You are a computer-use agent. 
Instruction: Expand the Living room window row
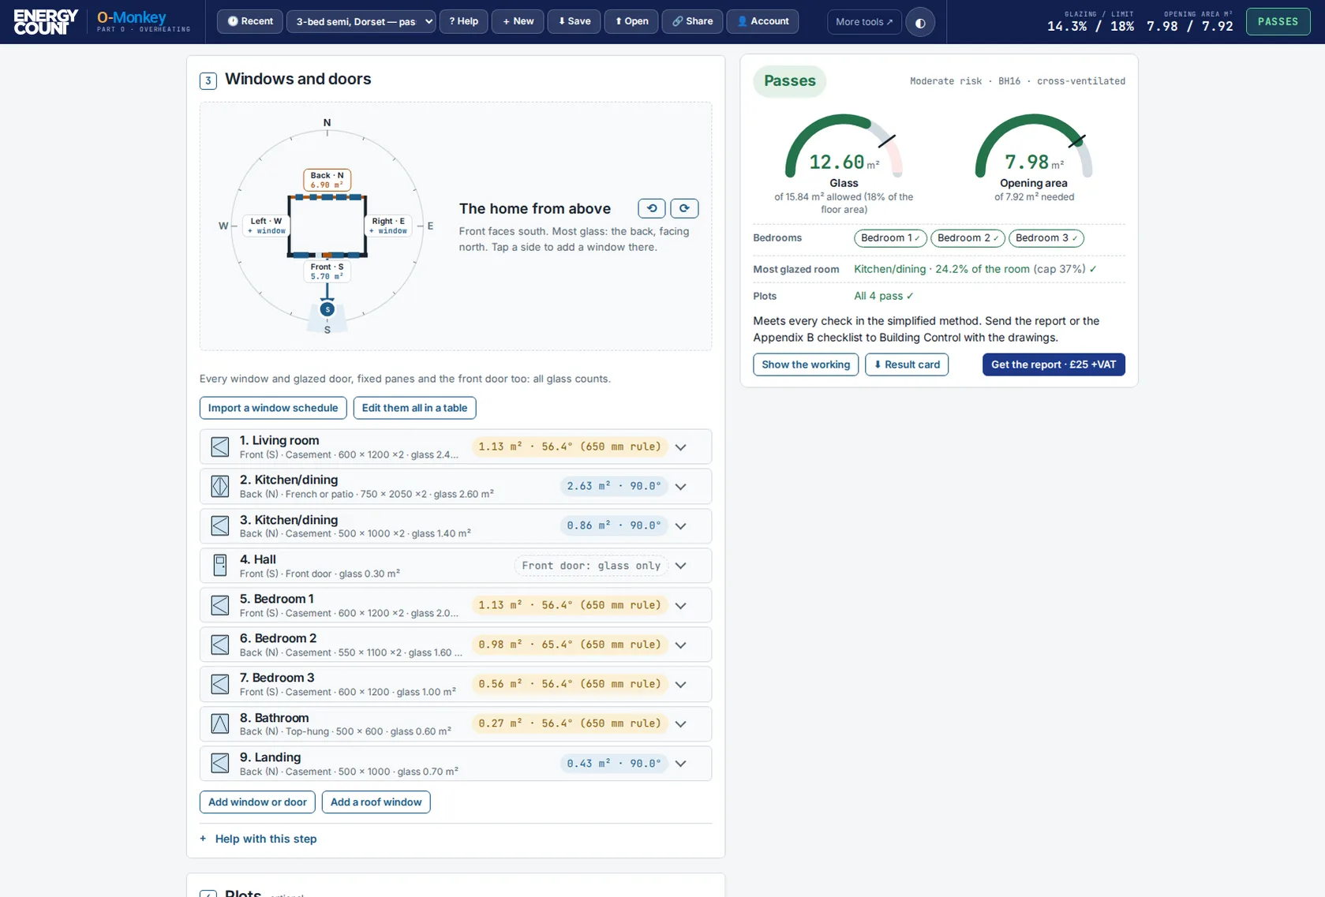point(681,447)
